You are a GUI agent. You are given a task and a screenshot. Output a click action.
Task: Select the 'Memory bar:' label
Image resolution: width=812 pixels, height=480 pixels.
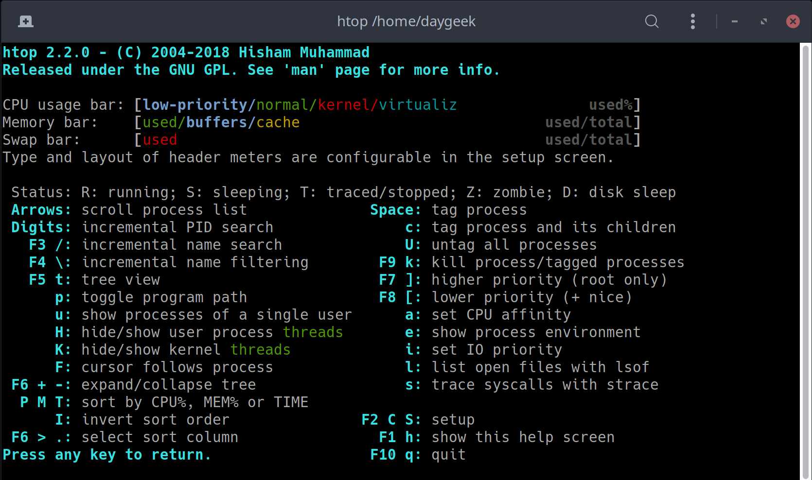click(x=50, y=122)
